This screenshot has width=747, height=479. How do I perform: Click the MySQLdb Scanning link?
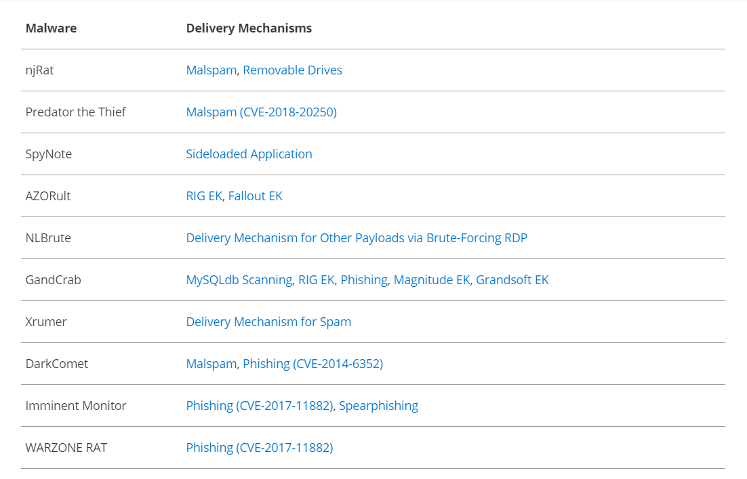coord(239,280)
